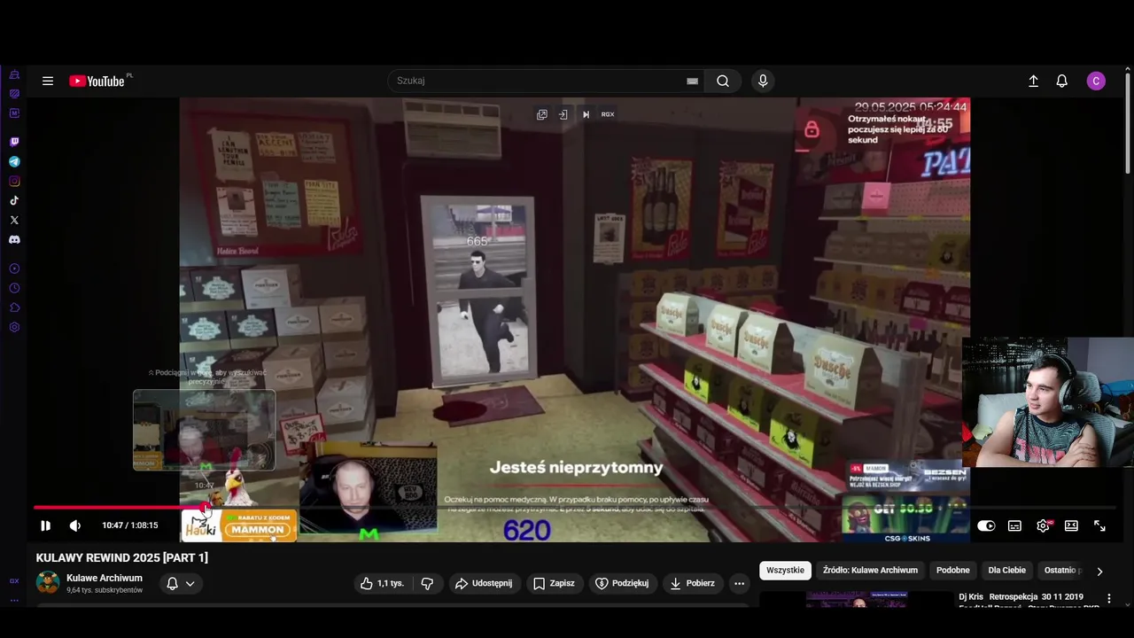The image size is (1134, 638).
Task: Click the magnifier search button
Action: pos(723,81)
